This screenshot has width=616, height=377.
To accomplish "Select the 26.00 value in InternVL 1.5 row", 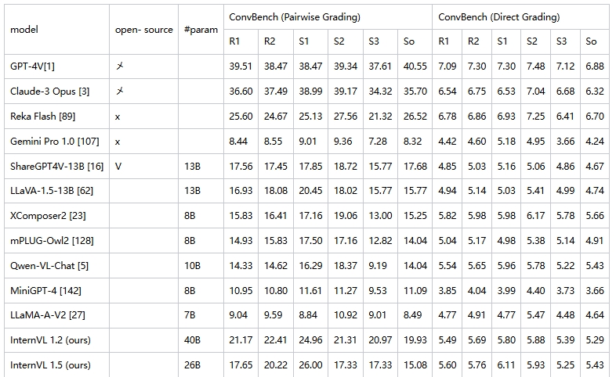I will click(310, 364).
